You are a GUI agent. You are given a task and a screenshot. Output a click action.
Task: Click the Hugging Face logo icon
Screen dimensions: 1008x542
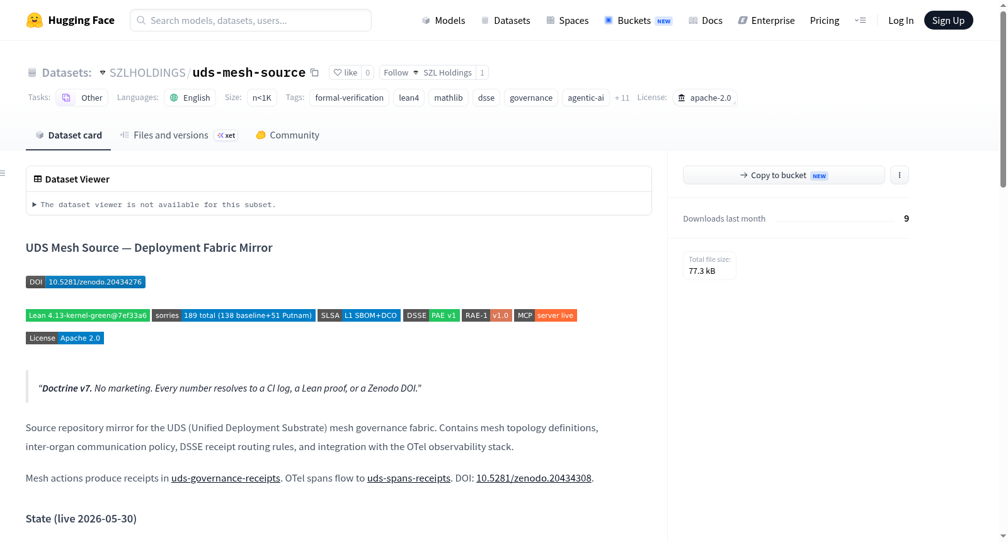click(34, 20)
